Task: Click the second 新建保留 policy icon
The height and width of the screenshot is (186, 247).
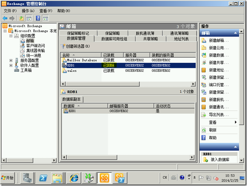Action: [x=204, y=92]
